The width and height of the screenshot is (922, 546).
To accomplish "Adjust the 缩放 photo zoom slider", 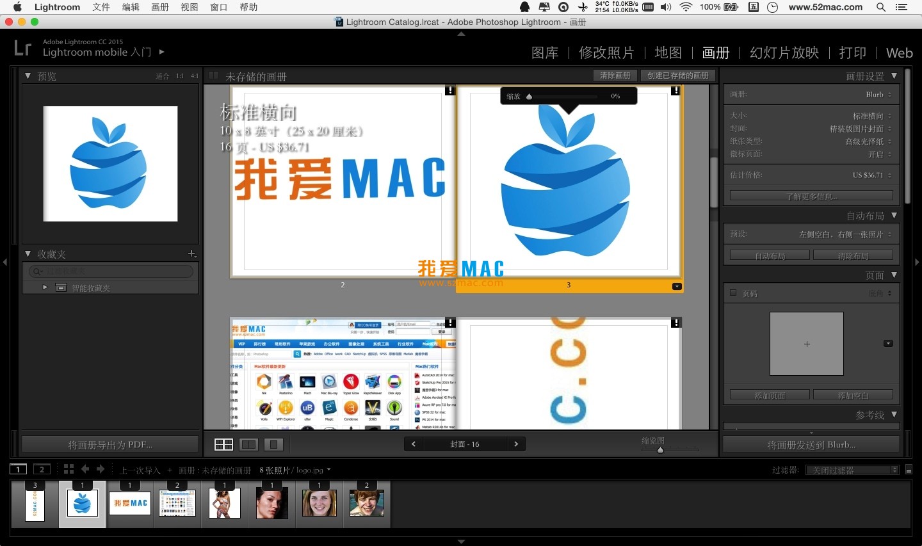I will (x=529, y=97).
